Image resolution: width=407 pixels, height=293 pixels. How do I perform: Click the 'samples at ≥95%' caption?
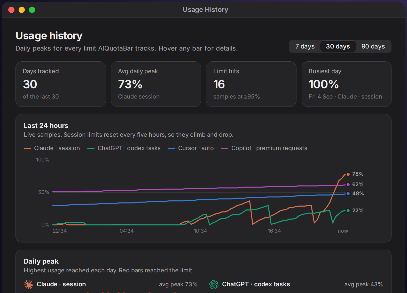tap(237, 96)
